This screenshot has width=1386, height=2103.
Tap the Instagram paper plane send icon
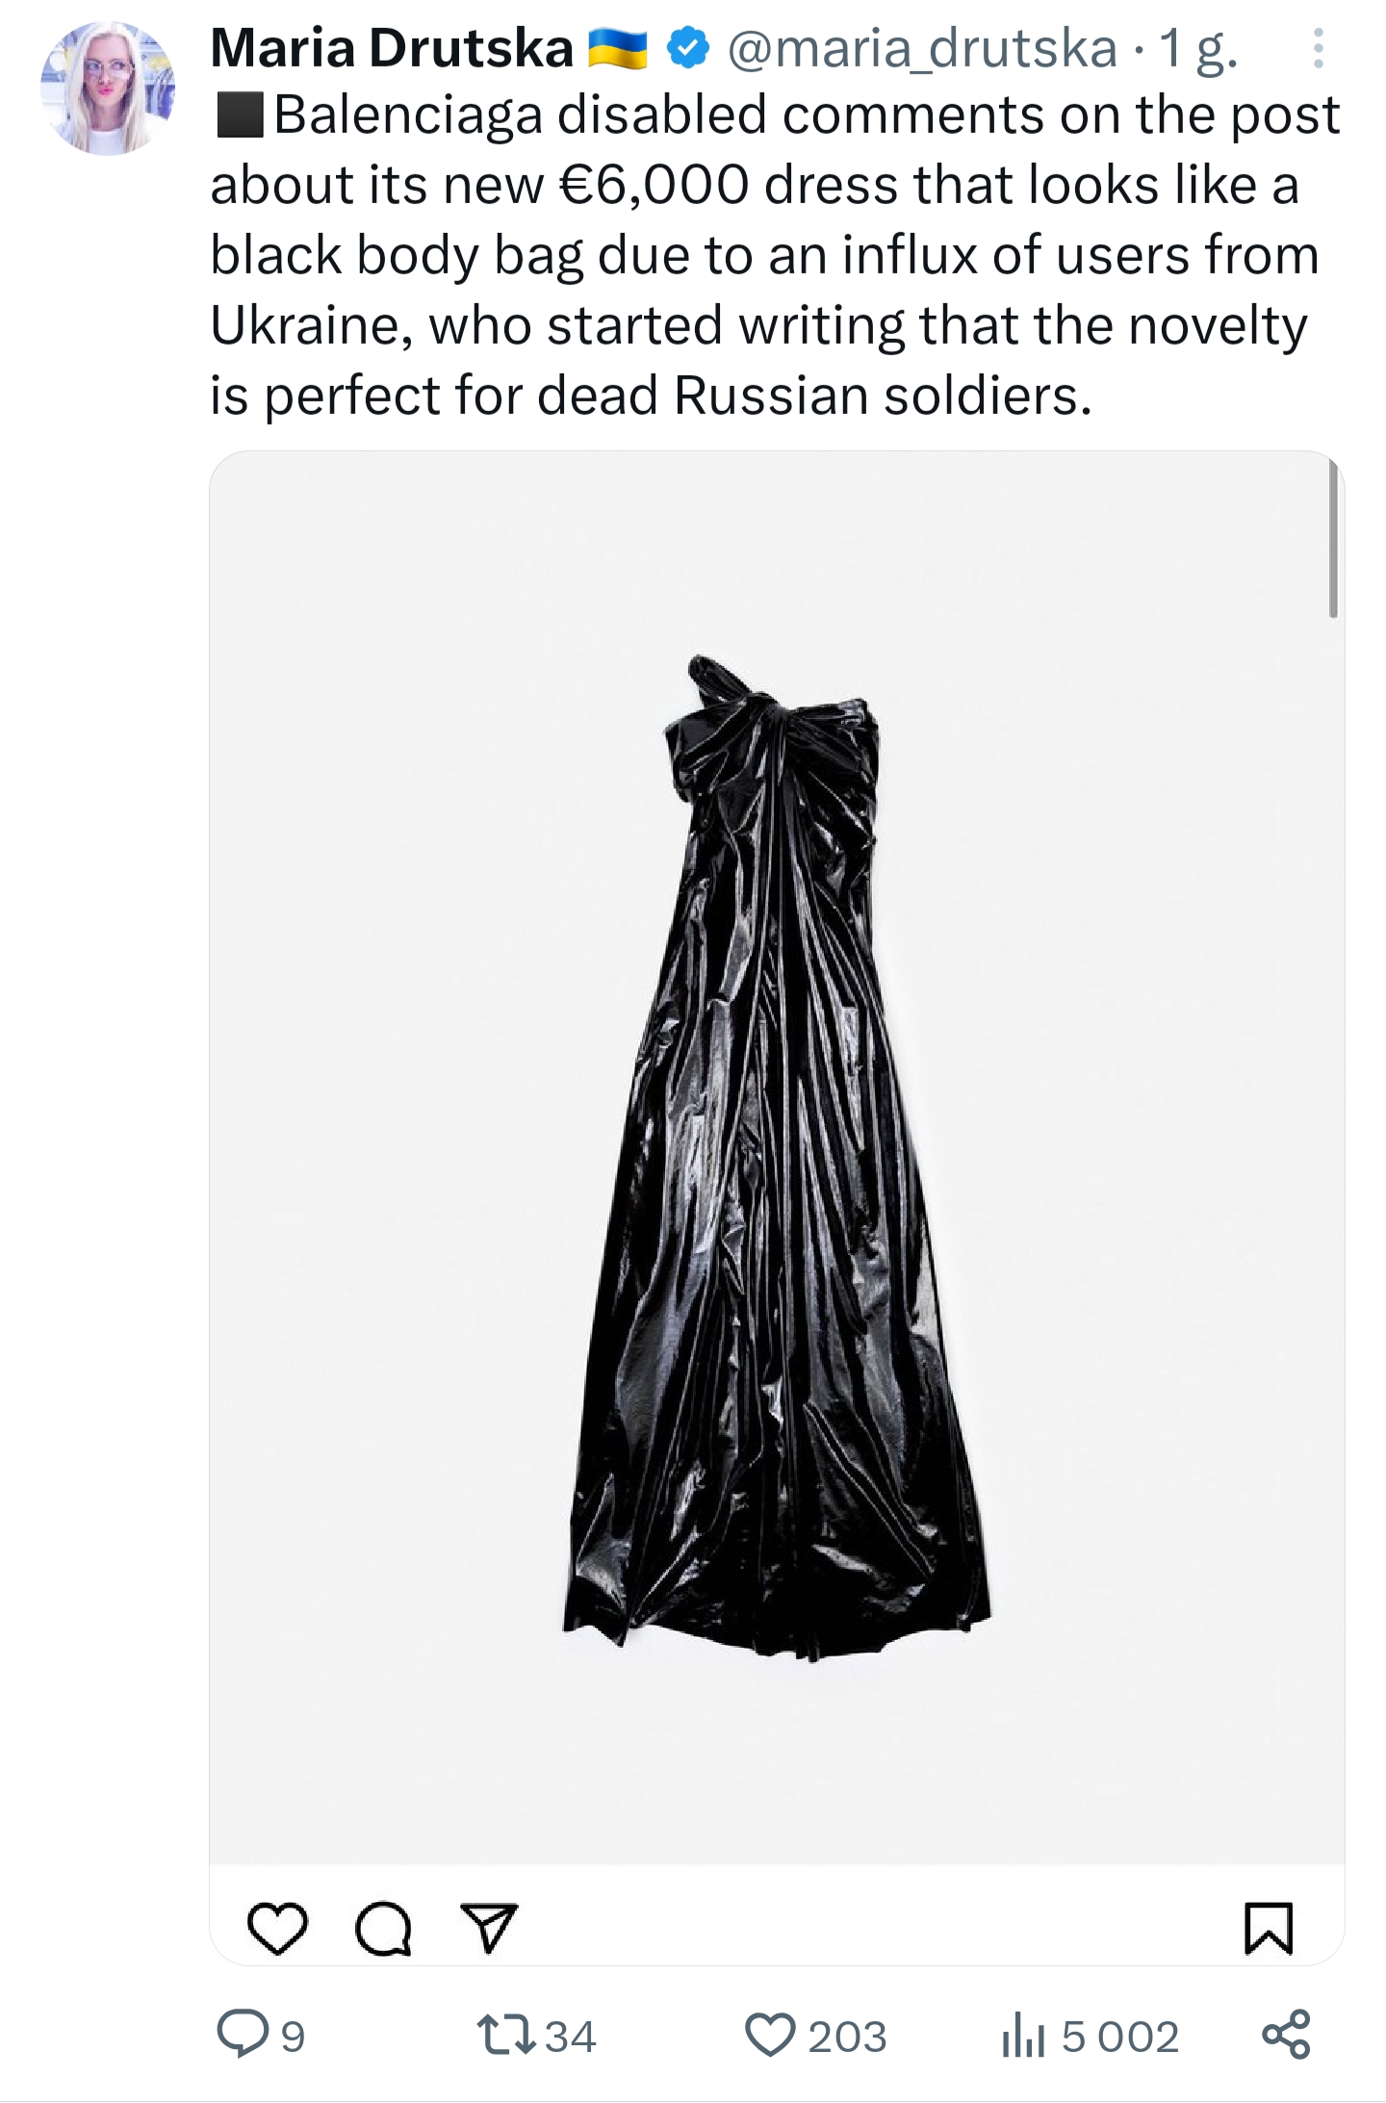(x=490, y=1927)
